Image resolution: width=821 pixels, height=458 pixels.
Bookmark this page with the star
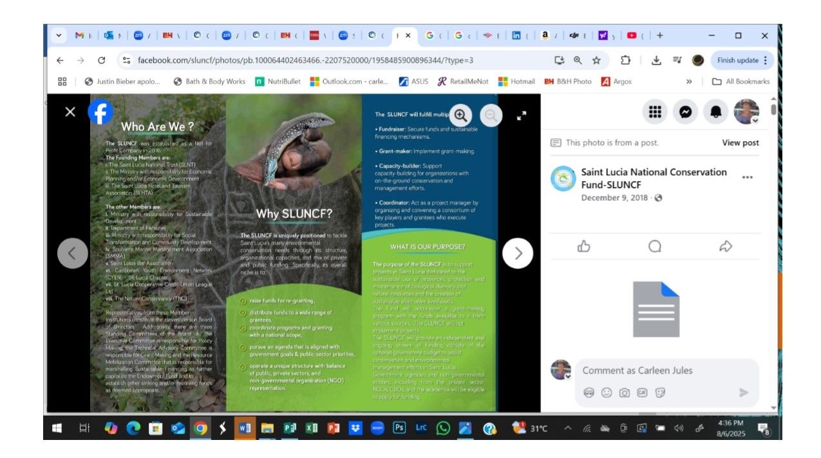596,61
